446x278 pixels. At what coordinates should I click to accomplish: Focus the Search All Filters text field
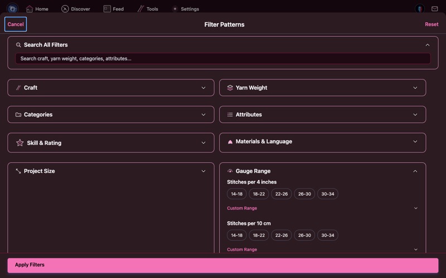coord(222,58)
